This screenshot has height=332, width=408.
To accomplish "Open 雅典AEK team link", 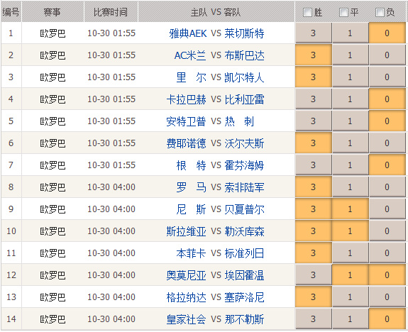I will coord(188,33).
